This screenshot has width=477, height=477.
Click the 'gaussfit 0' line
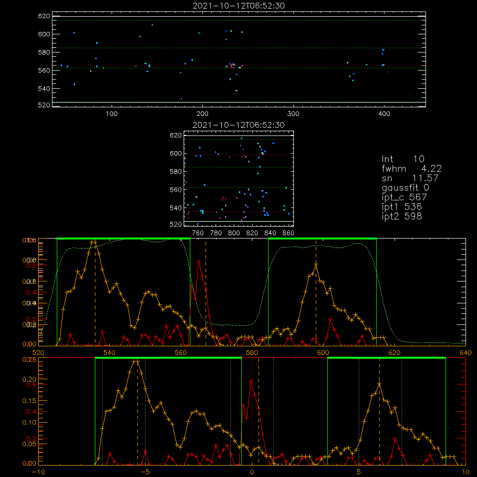405,187
